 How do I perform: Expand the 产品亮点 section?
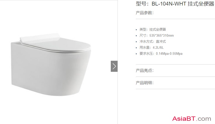point(145,71)
